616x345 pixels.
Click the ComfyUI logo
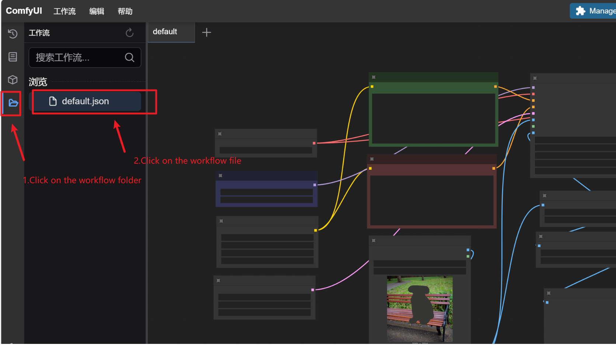tap(24, 11)
